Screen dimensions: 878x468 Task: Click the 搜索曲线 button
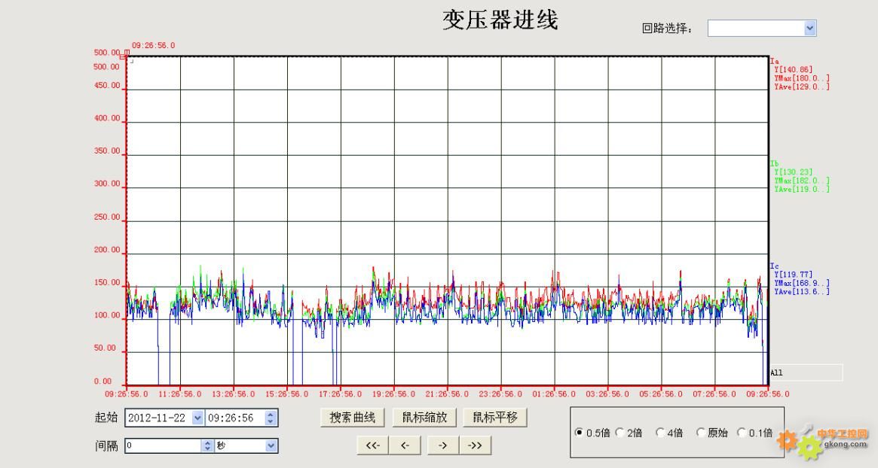353,418
